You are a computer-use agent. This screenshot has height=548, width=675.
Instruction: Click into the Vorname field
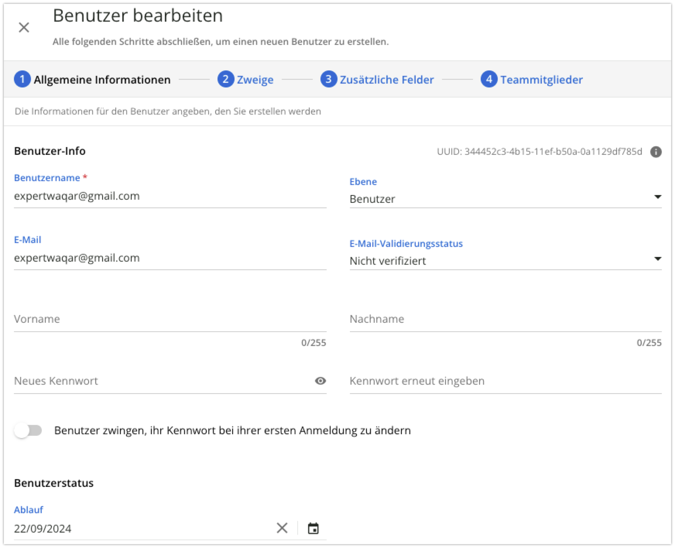tap(170, 319)
